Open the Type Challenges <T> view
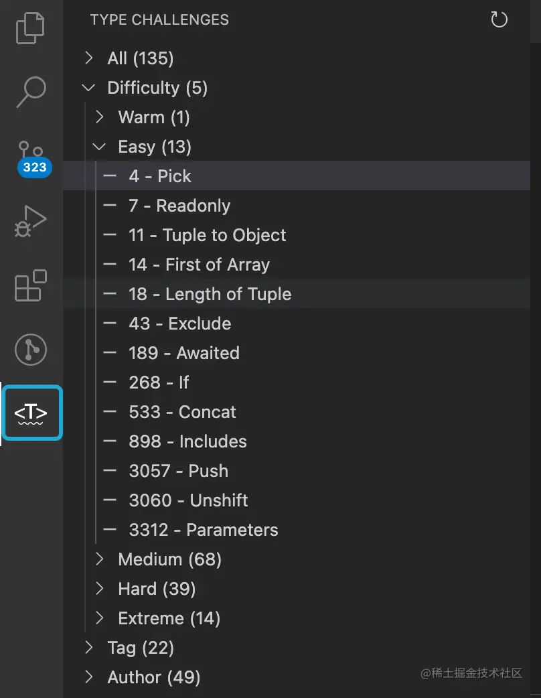 [x=31, y=413]
